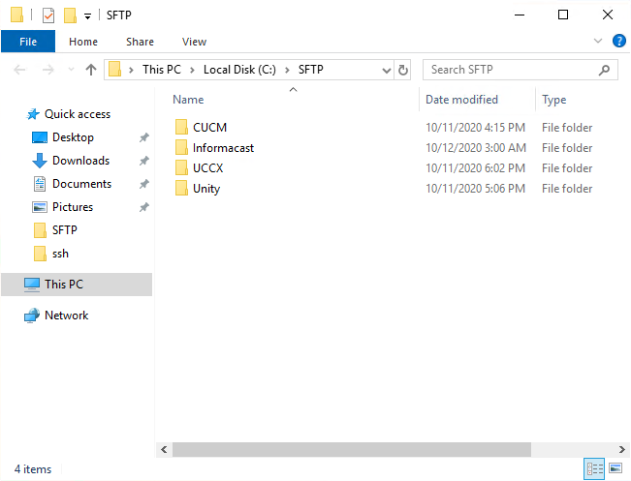Screen dimensions: 631x481
Task: Click the New folder icon in title bar
Action: click(x=70, y=15)
